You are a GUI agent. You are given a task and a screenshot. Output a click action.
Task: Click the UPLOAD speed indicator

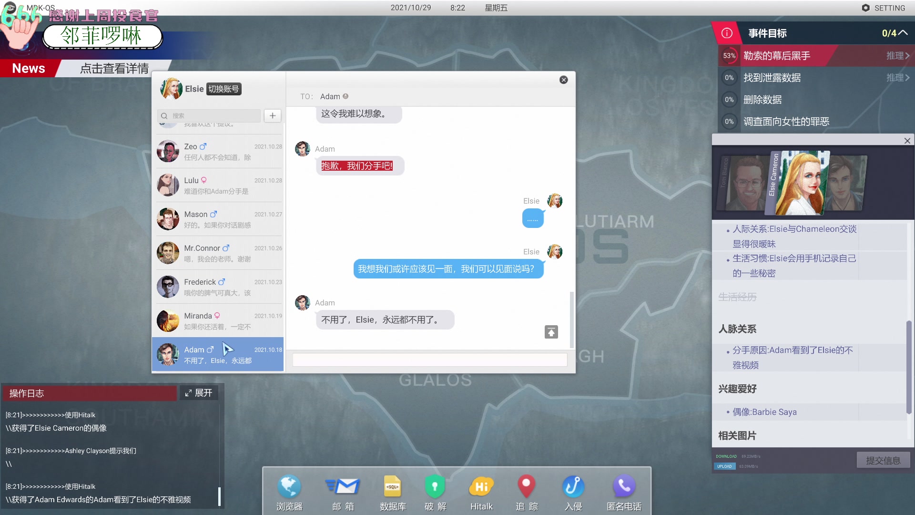[724, 466]
